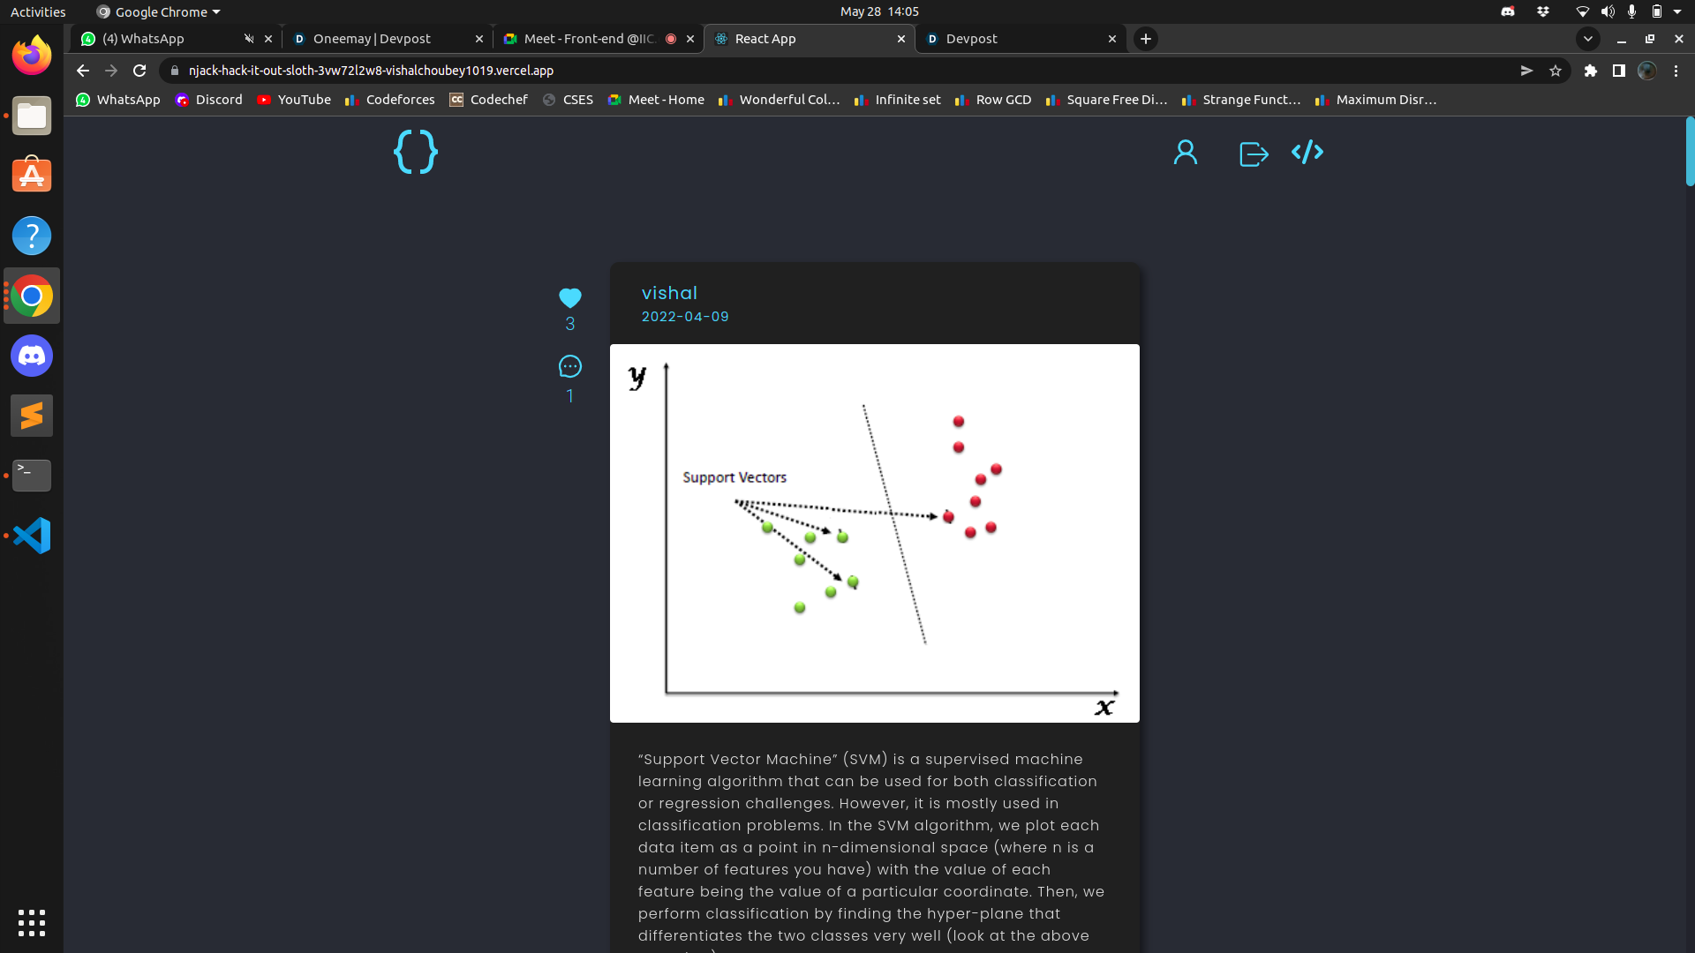1695x953 pixels.
Task: Open Chrome three-dot menu
Action: [1676, 71]
